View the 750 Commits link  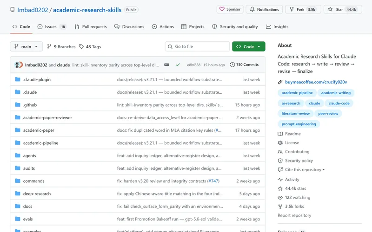click(x=245, y=64)
